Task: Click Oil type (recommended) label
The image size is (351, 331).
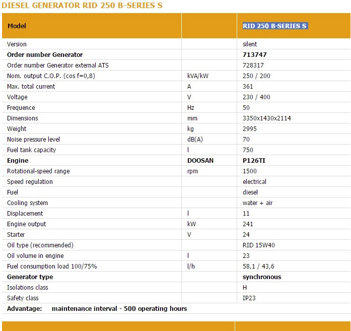Action: tap(40, 245)
